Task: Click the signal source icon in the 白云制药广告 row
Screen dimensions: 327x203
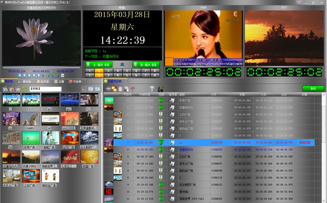Action: pos(172,185)
